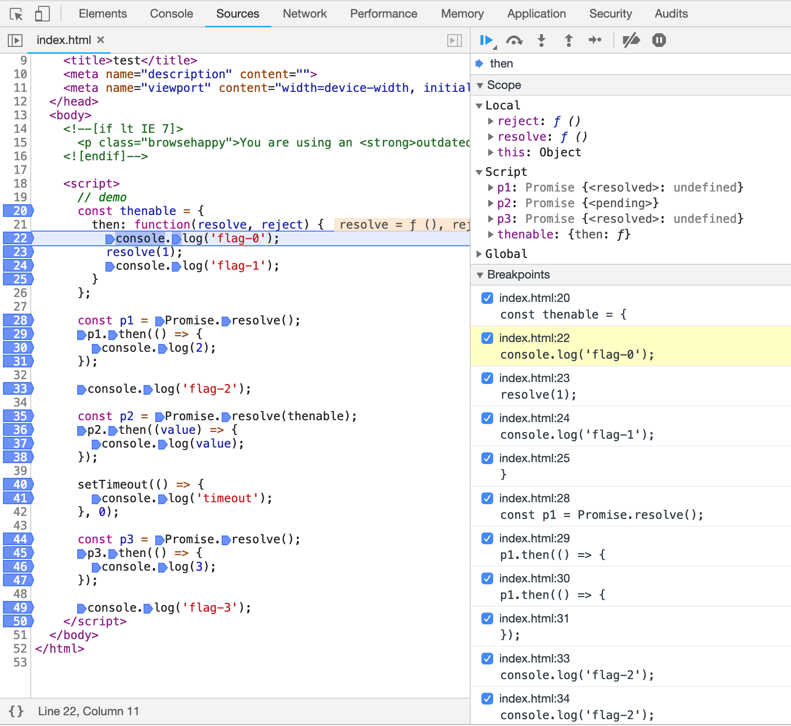
Task: Uncheck breakpoint index.html:22
Action: (487, 338)
